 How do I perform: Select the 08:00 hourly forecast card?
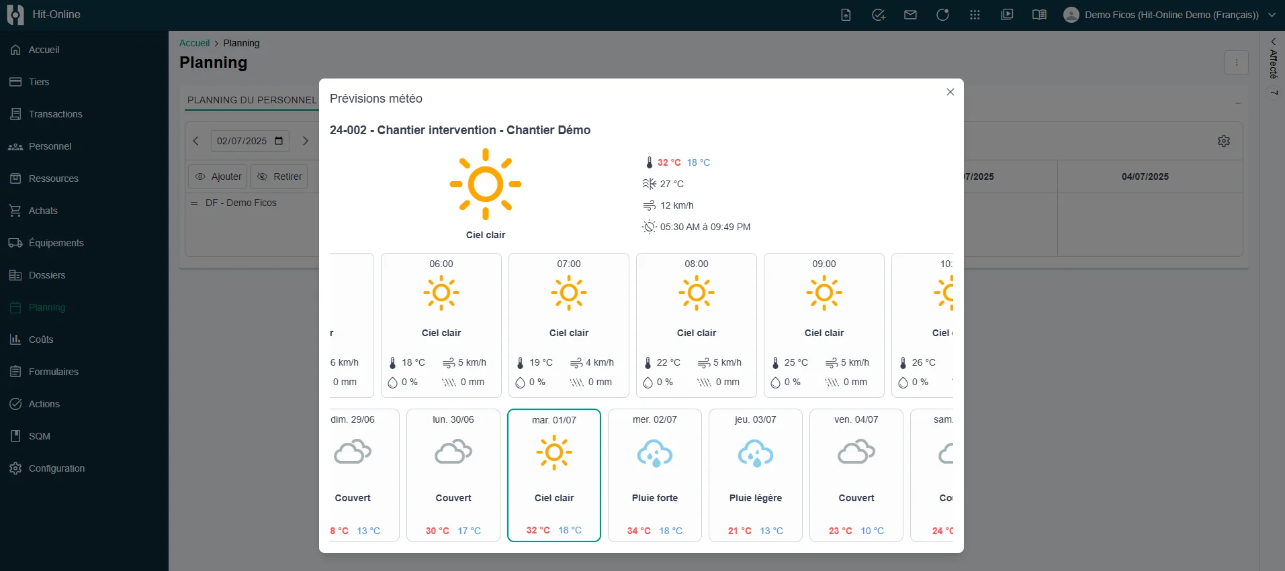point(697,325)
